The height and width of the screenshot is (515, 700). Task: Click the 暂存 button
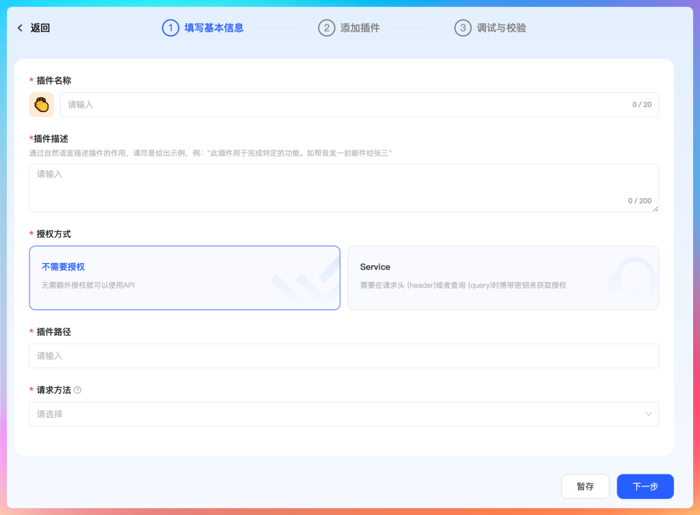tap(585, 486)
